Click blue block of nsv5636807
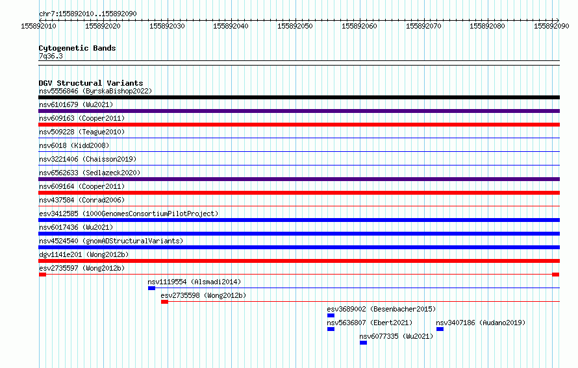Viewport: 578px width, 368px height. pos(331,329)
